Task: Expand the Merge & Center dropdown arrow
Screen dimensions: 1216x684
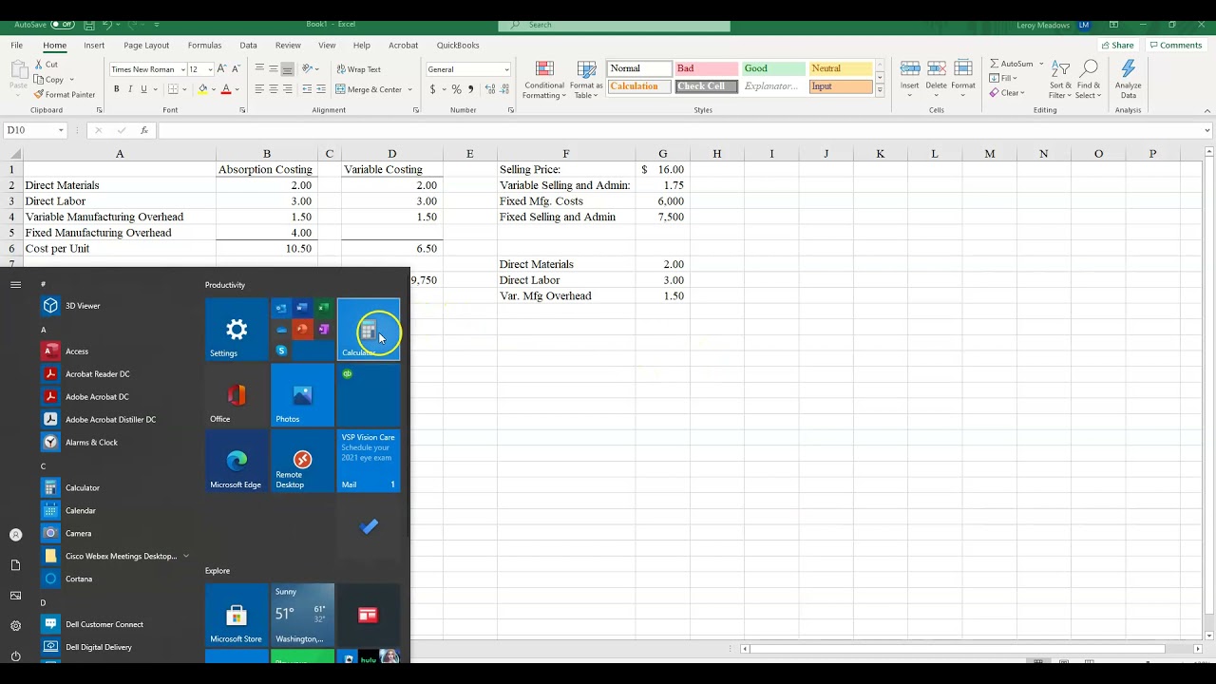Action: point(410,89)
